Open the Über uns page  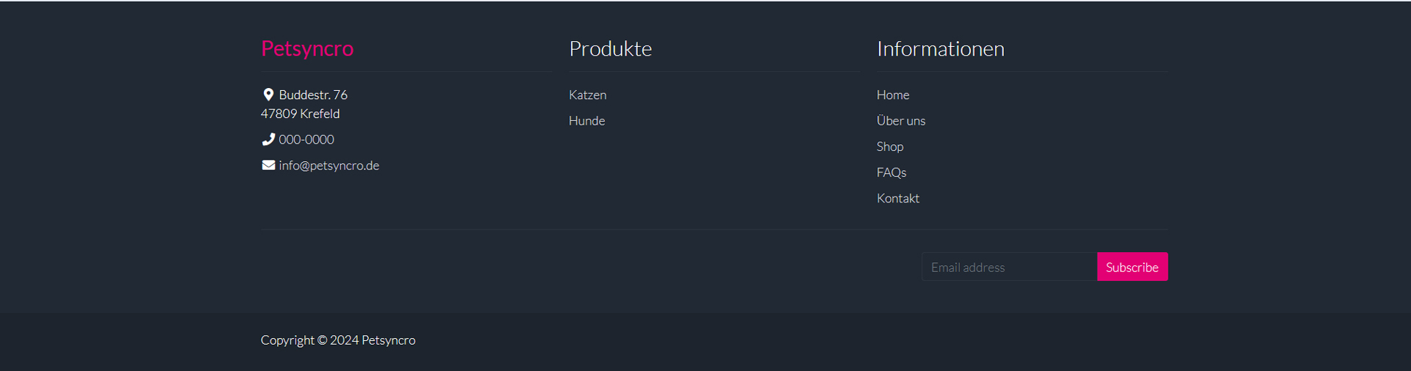900,121
